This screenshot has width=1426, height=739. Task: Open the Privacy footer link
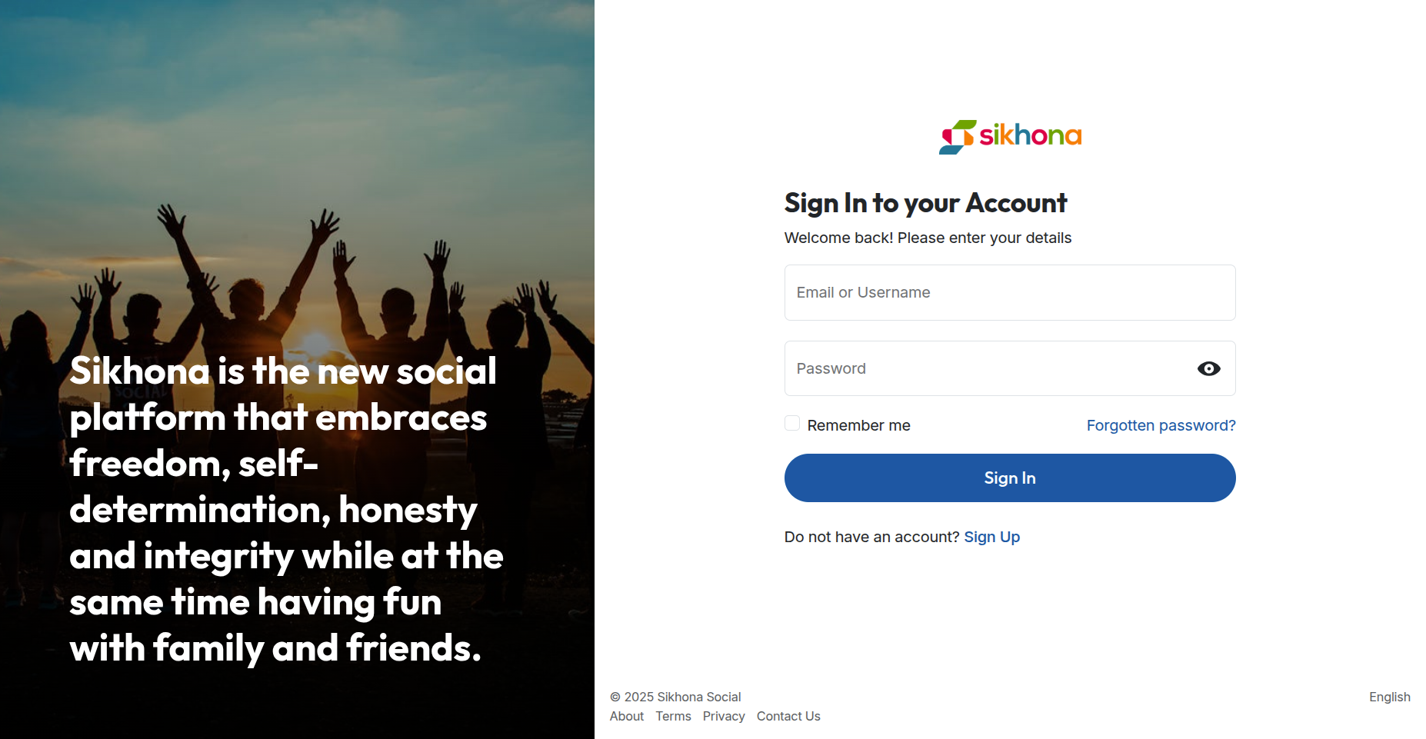pos(723,716)
